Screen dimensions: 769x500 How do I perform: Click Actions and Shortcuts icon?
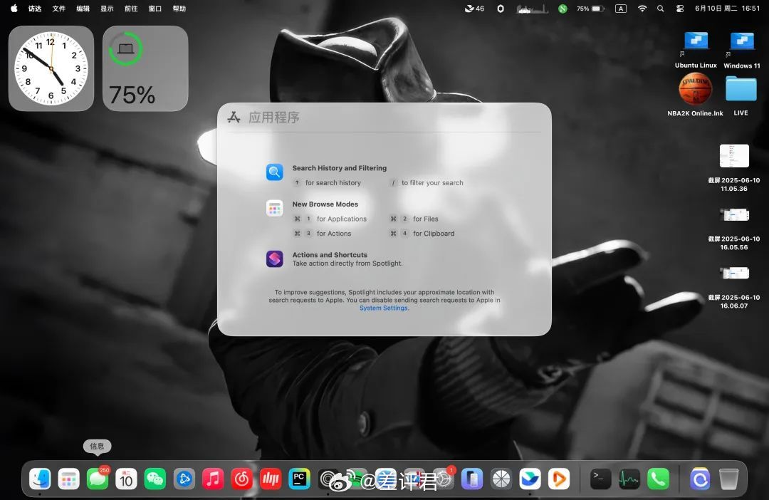pos(275,259)
